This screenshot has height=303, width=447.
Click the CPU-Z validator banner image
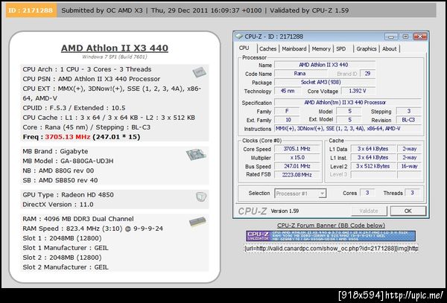(331, 236)
